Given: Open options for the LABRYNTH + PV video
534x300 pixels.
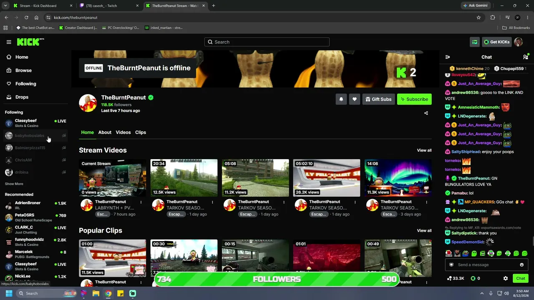Looking at the screenshot, I should pyautogui.click(x=141, y=202).
